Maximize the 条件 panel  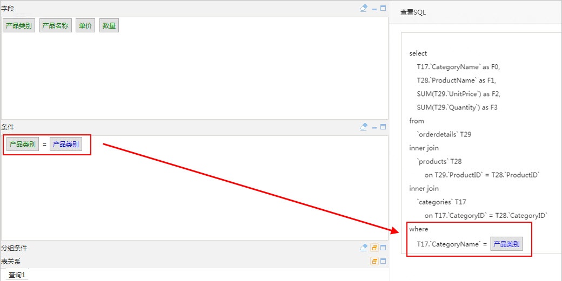point(383,127)
